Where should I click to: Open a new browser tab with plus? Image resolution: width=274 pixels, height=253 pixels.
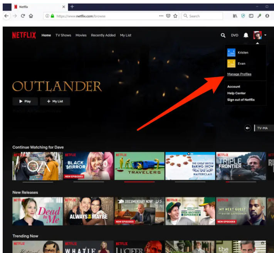(72, 7)
